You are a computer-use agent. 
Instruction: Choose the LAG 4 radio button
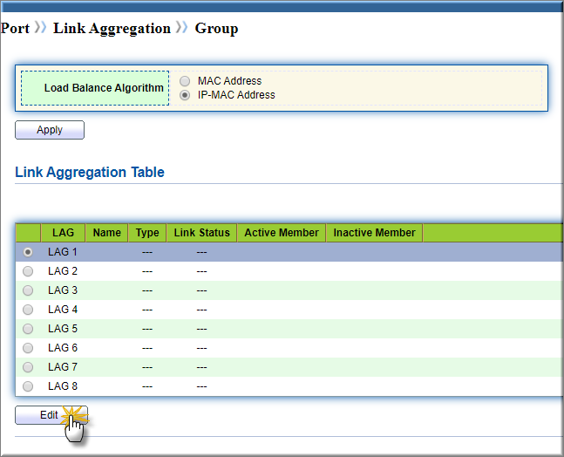[x=28, y=310]
